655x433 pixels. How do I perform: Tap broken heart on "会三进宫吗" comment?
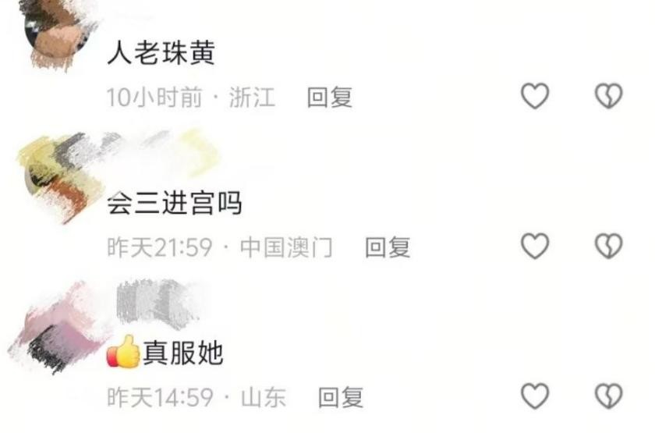pos(609,246)
